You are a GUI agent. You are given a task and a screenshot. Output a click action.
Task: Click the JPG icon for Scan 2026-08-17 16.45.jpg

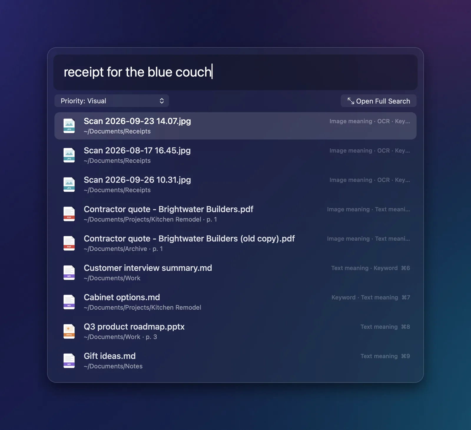pos(69,155)
